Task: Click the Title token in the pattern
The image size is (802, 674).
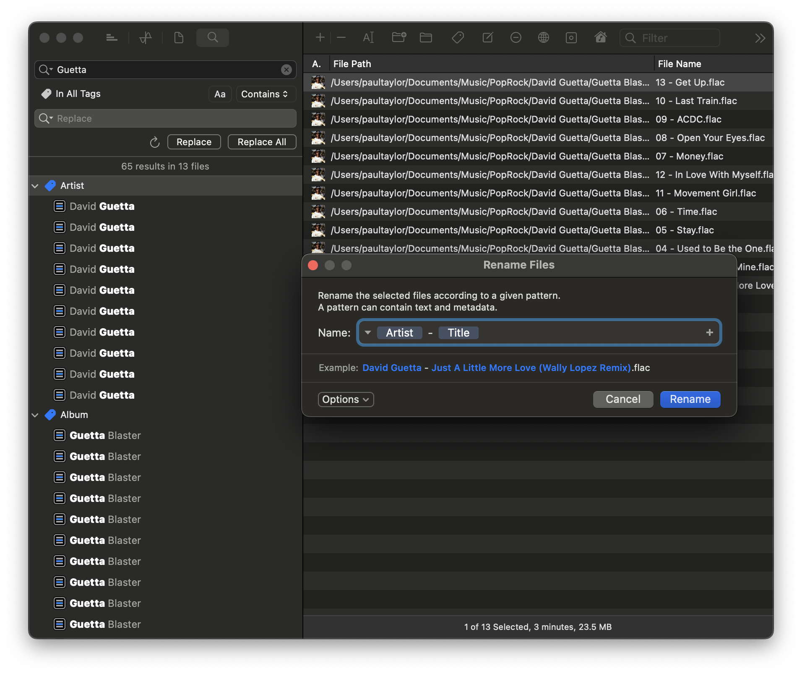Action: pos(458,333)
